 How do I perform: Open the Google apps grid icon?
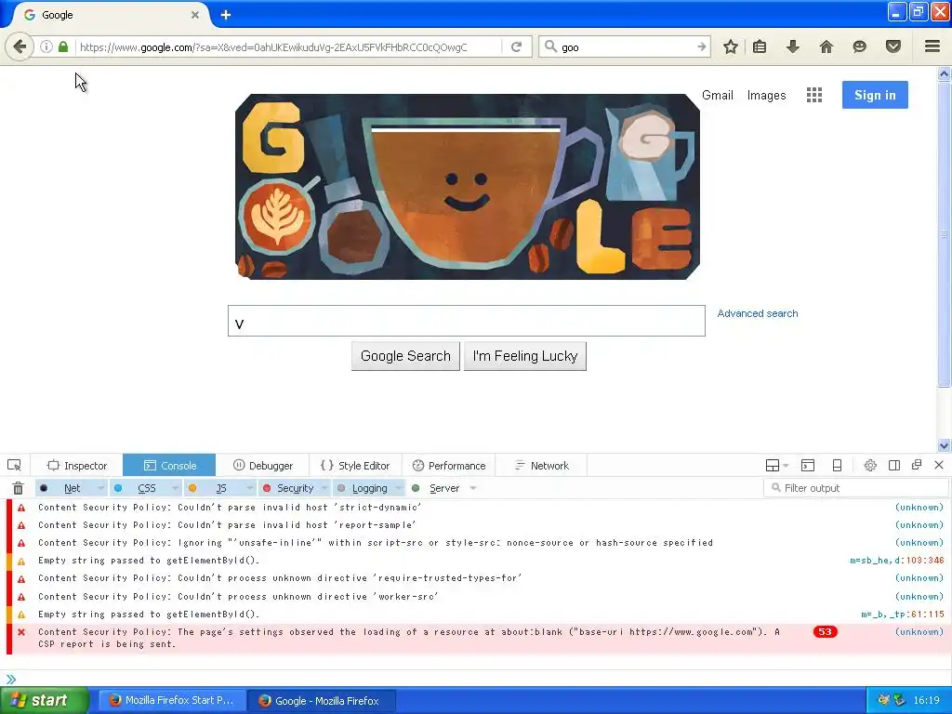click(814, 95)
